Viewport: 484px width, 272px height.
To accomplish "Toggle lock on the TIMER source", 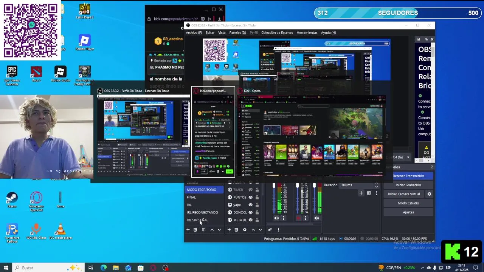I will [x=257, y=190].
